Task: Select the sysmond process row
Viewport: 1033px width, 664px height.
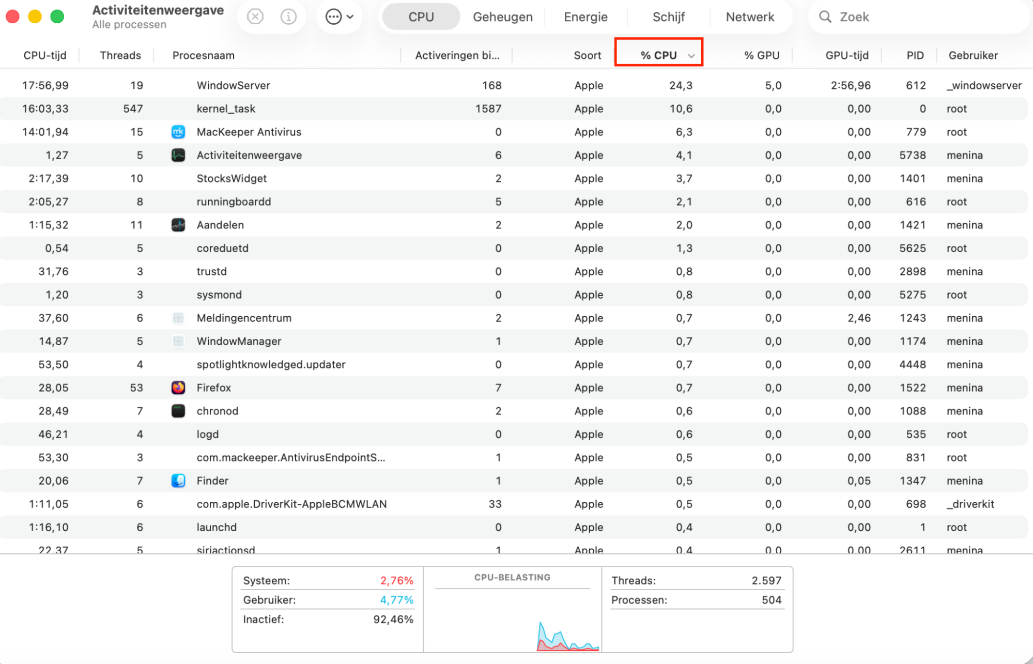Action: coord(514,295)
